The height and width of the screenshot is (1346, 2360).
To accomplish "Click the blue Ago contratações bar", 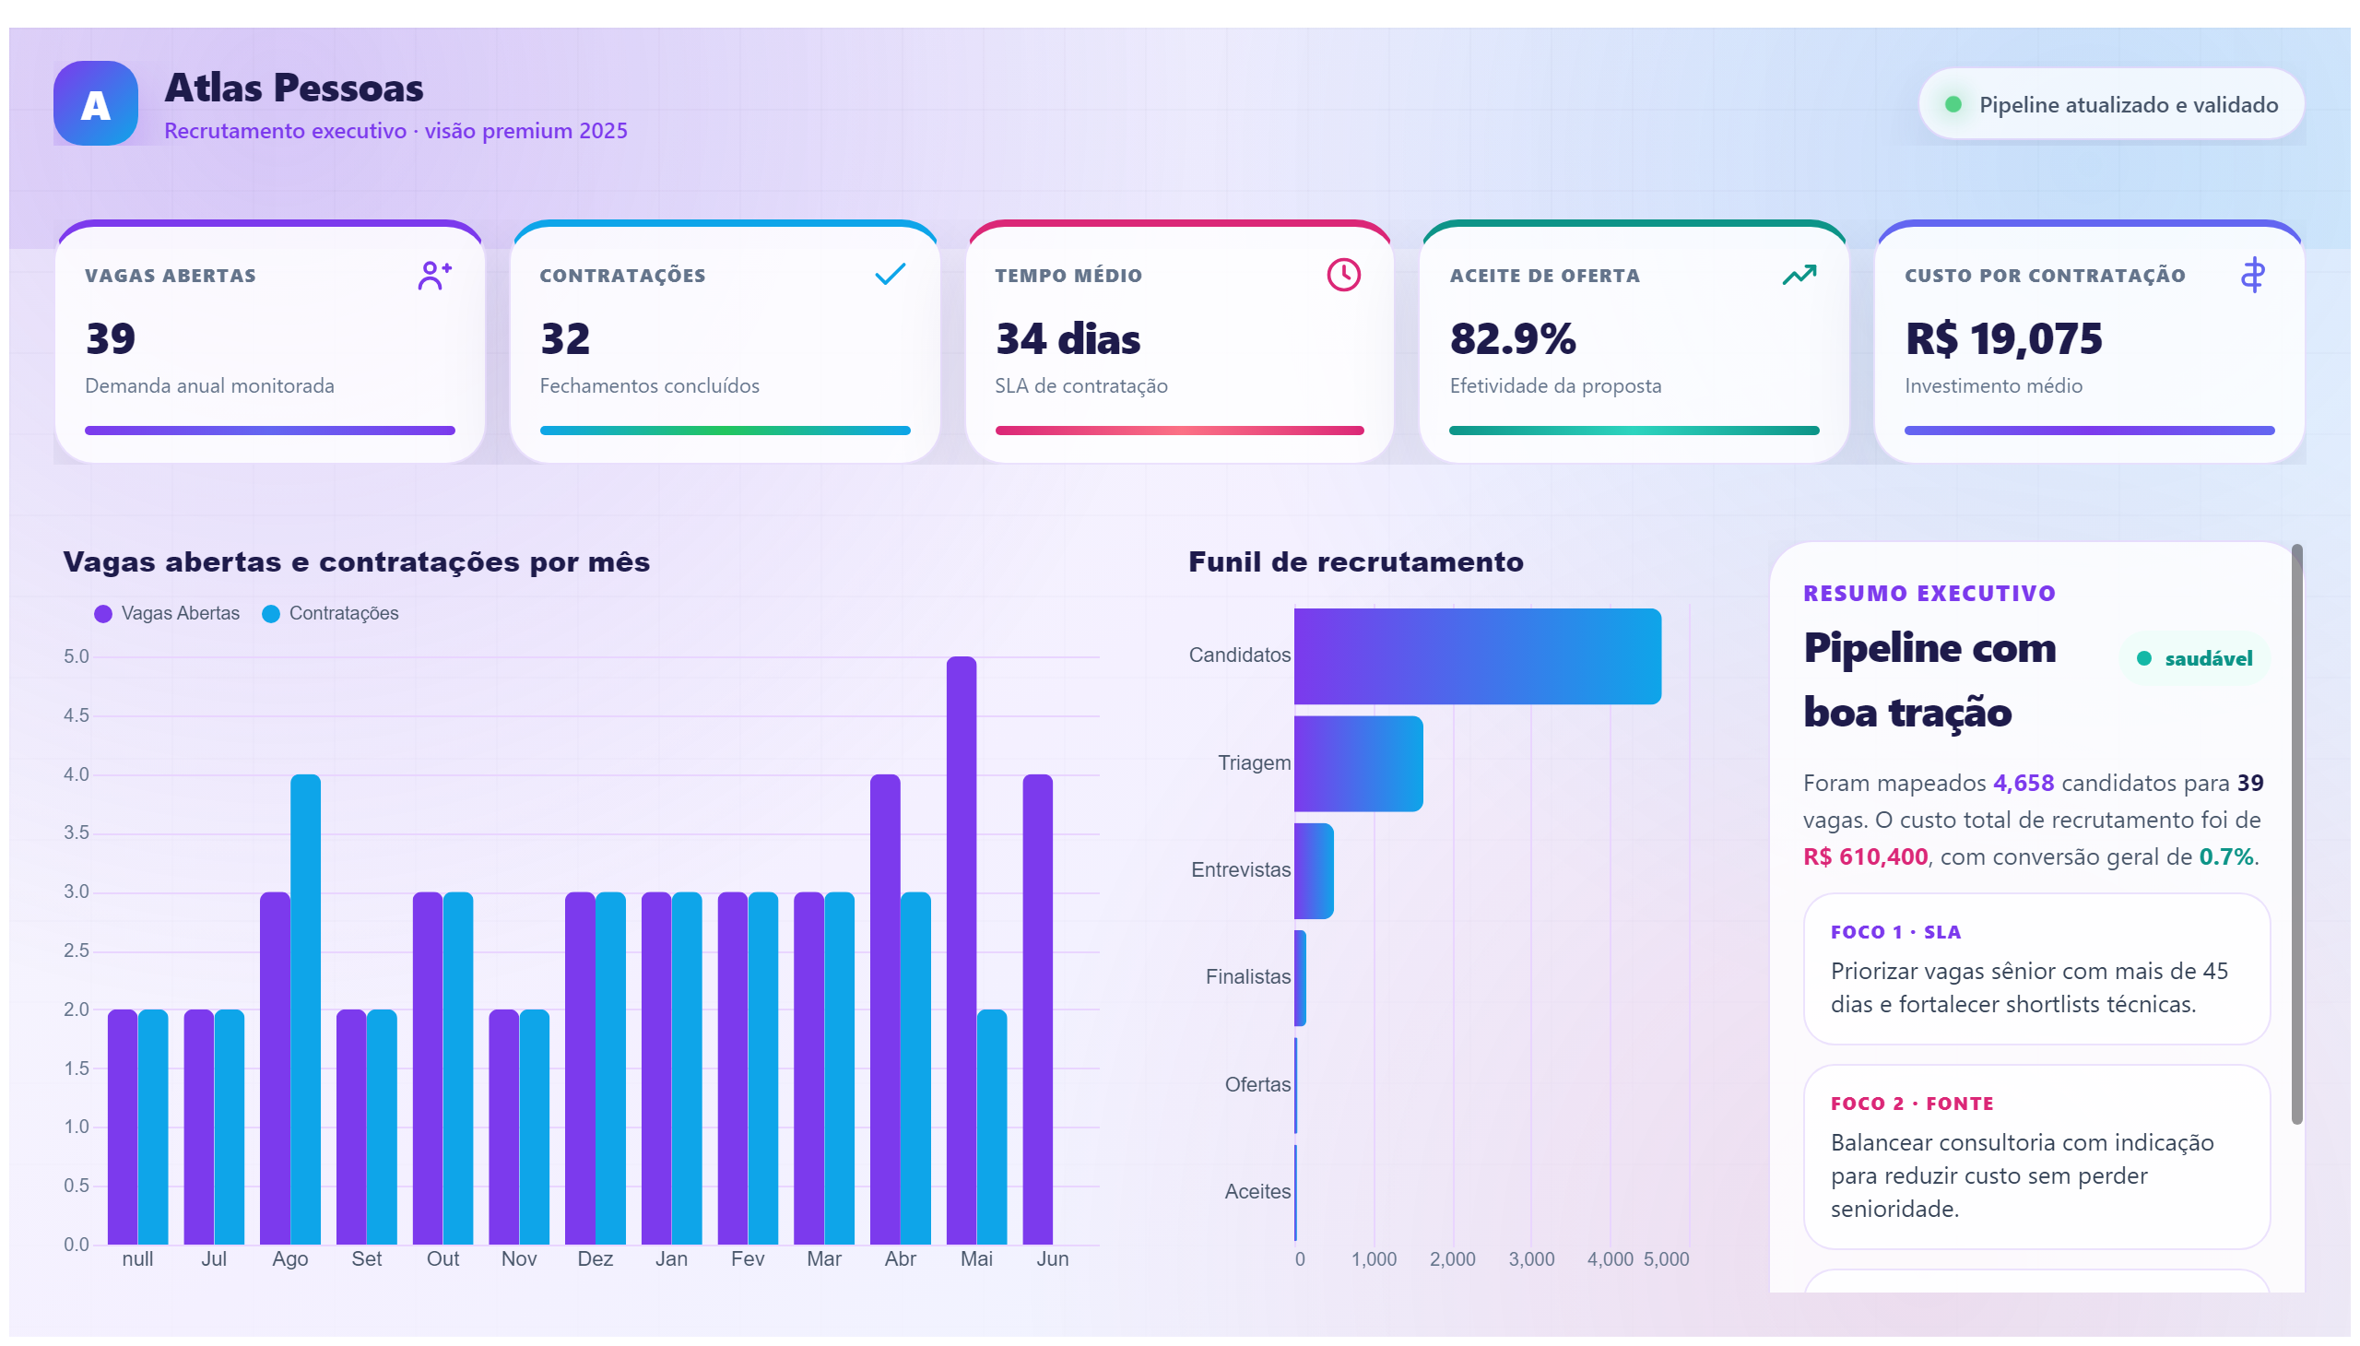I will point(305,1009).
